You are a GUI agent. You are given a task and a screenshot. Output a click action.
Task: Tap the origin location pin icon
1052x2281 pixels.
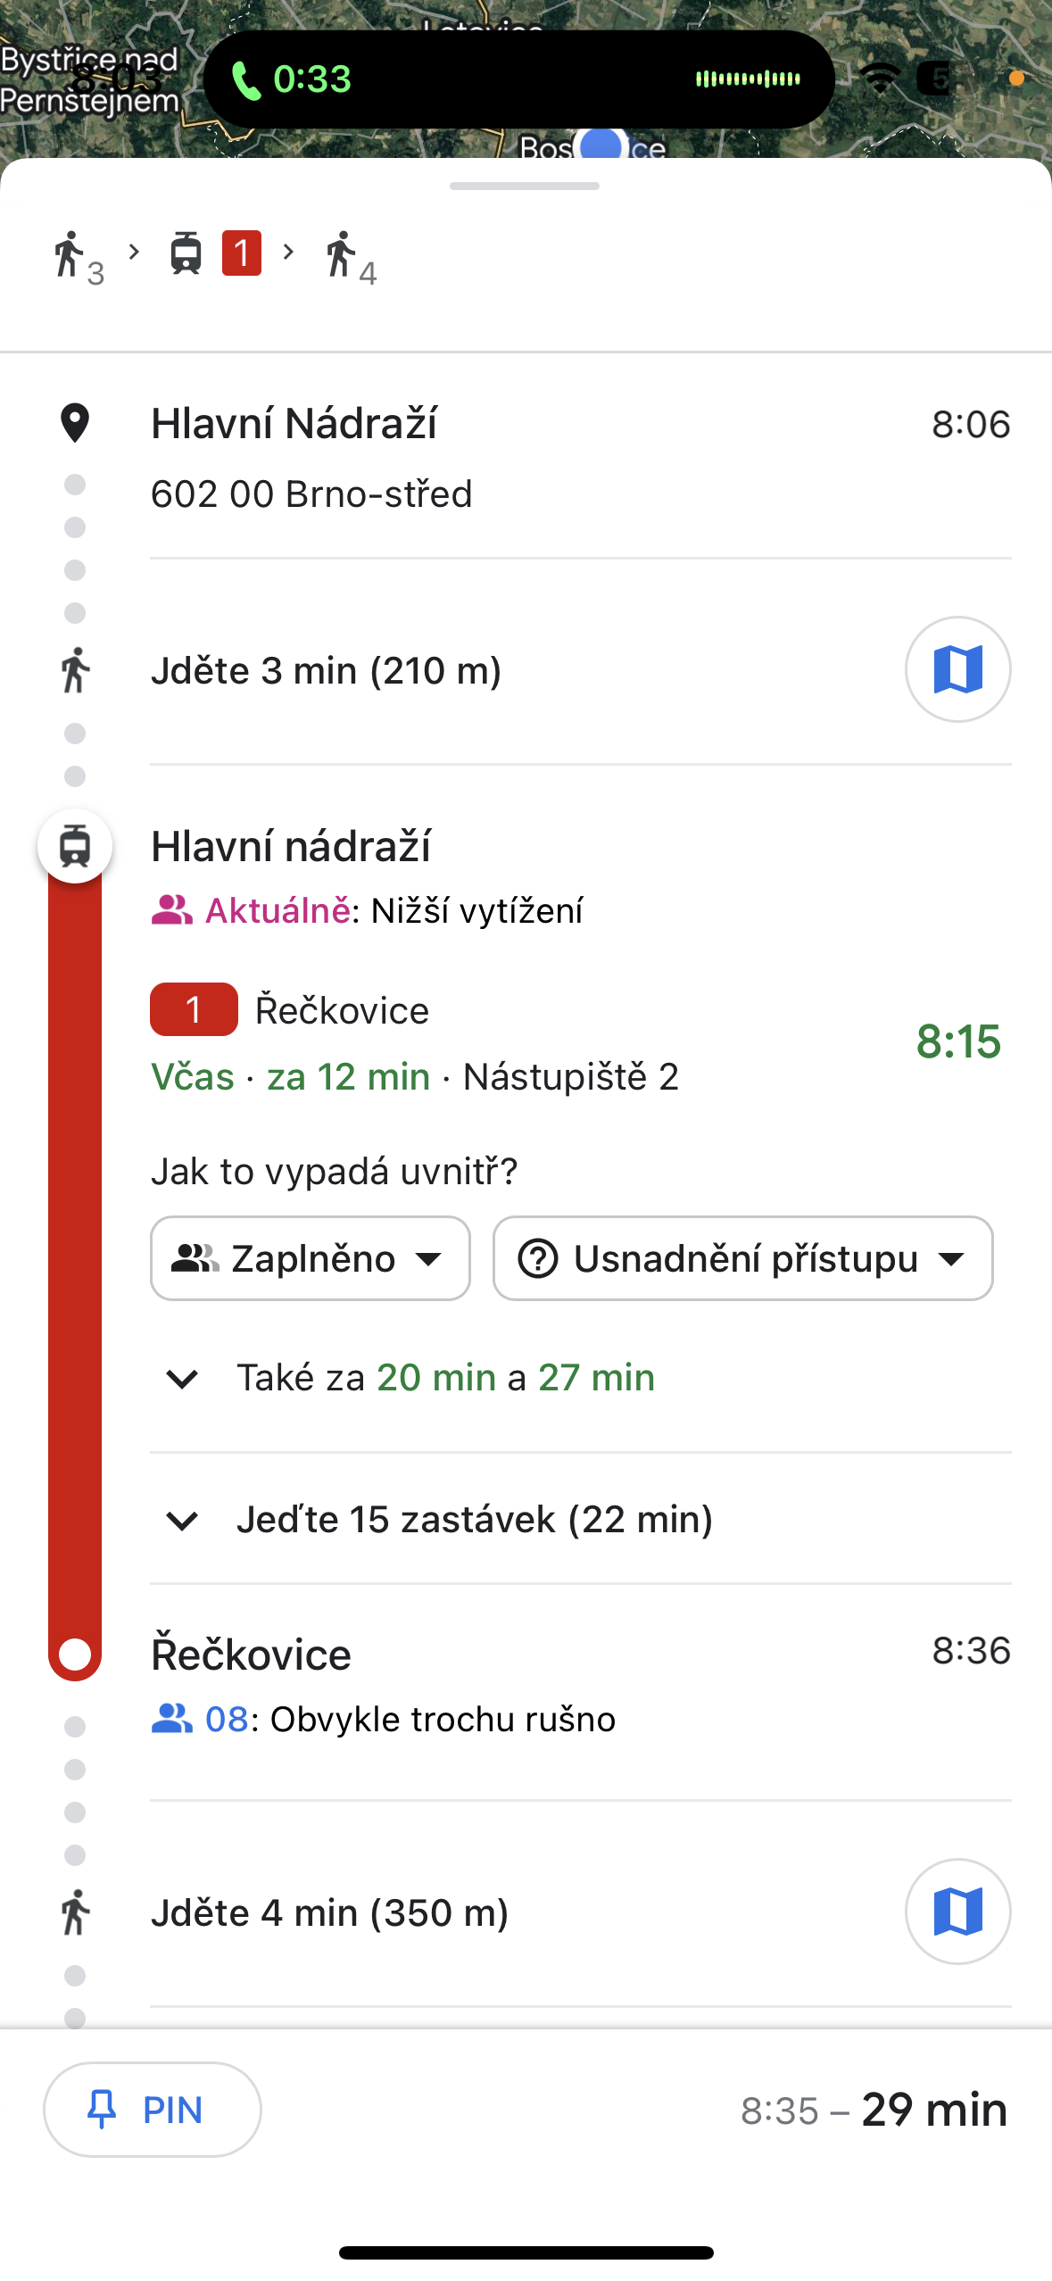click(x=75, y=423)
